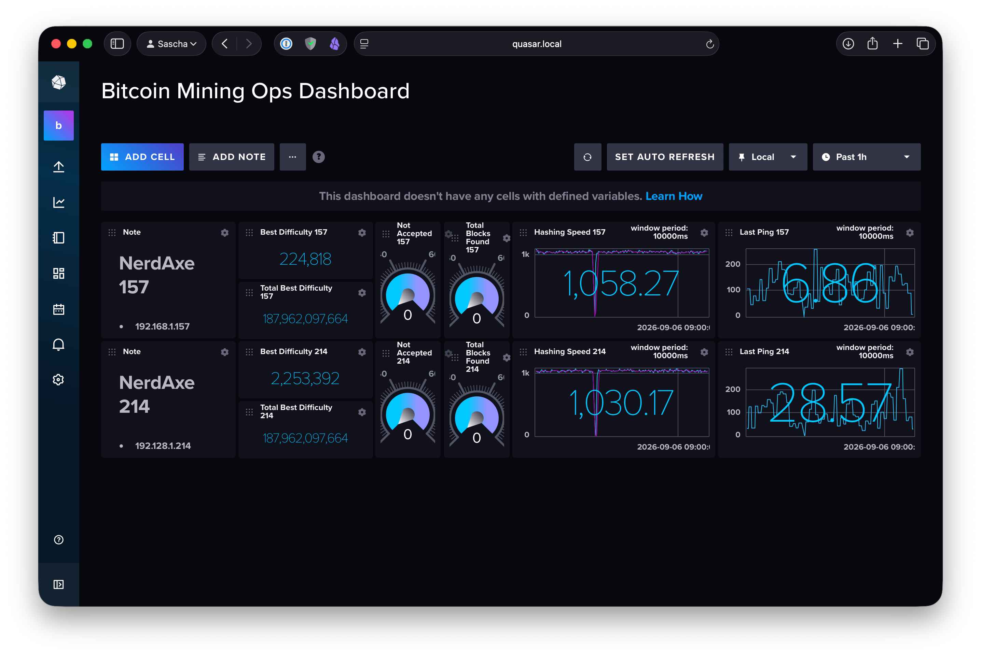
Task: Click Set Auto Refresh button
Action: [665, 157]
